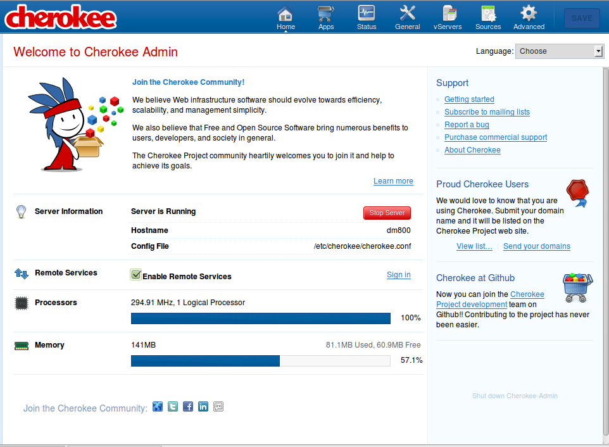Click the Processors chip icon
Image resolution: width=609 pixels, height=447 pixels.
click(x=22, y=303)
